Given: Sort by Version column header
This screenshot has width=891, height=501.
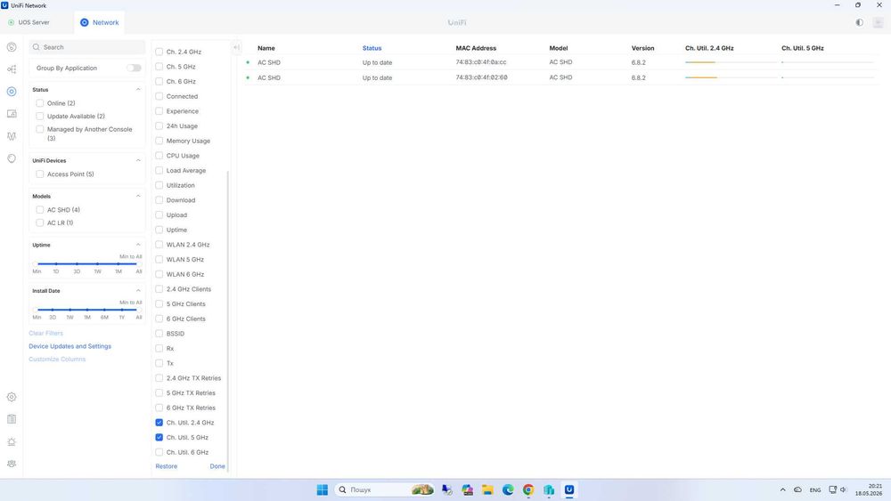Looking at the screenshot, I should click(x=642, y=48).
